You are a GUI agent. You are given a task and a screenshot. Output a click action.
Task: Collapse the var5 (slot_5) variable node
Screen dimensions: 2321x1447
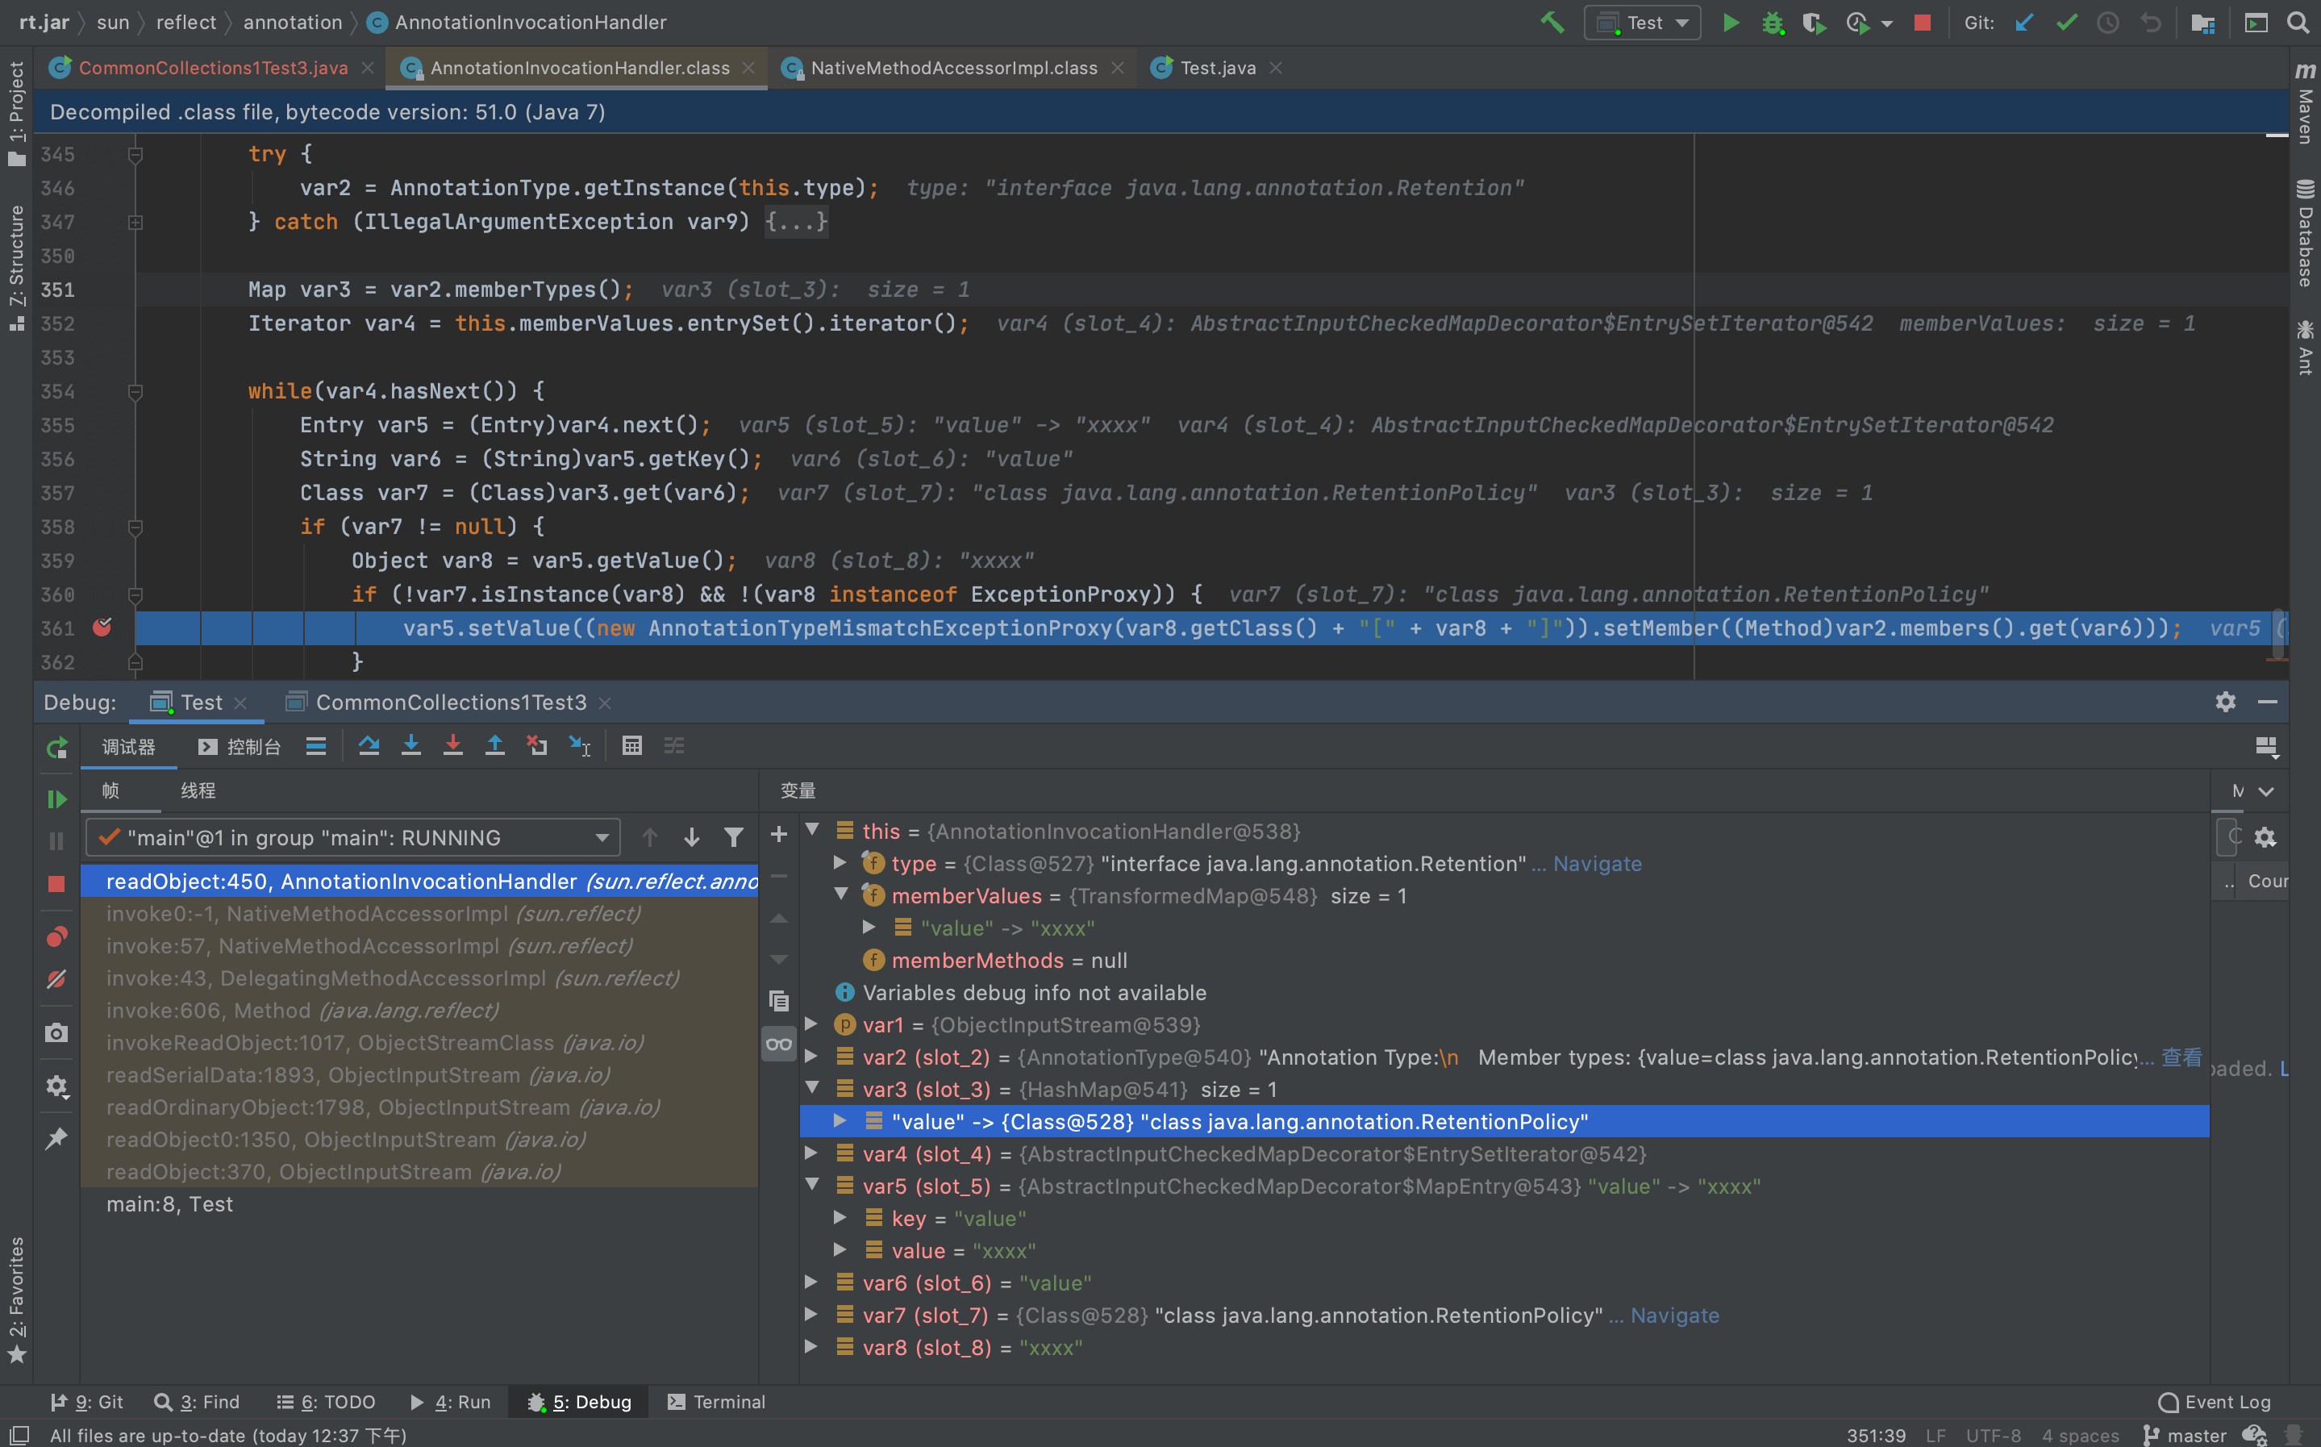click(812, 1185)
